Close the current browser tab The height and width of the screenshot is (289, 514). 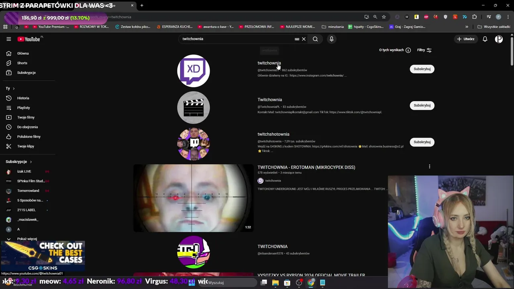click(x=132, y=5)
